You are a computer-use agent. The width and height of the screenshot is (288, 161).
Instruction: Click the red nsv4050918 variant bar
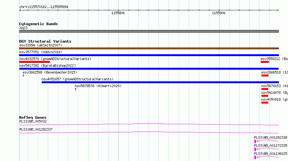[x=265, y=103]
